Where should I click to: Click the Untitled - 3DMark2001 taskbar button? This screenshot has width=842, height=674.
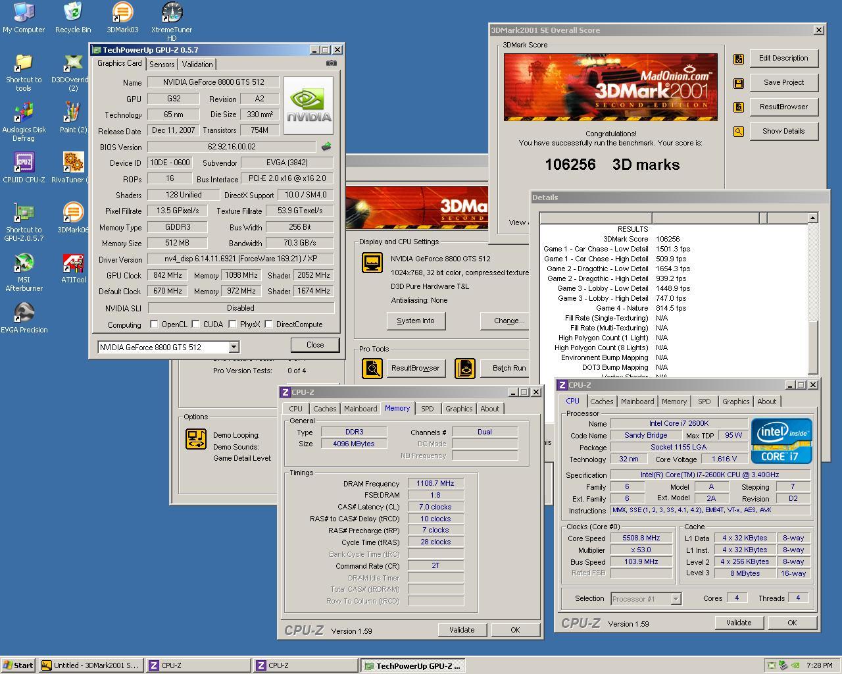tap(90, 665)
